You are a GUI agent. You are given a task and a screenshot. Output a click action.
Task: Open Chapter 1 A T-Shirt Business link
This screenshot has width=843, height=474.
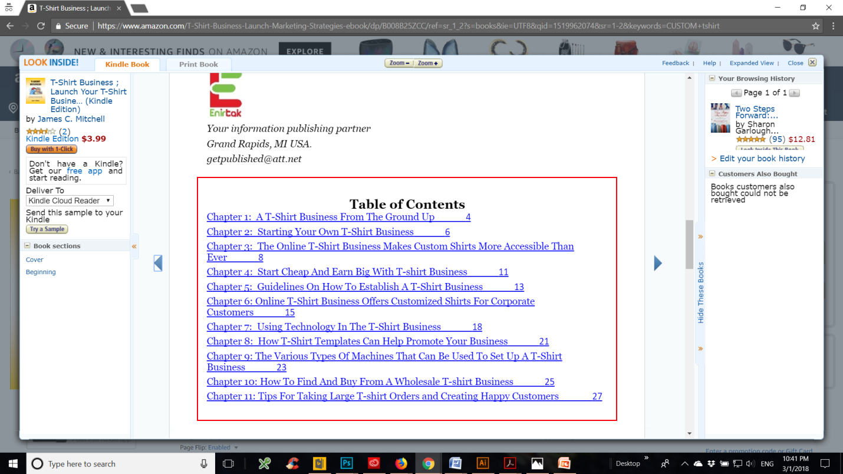[339, 217]
